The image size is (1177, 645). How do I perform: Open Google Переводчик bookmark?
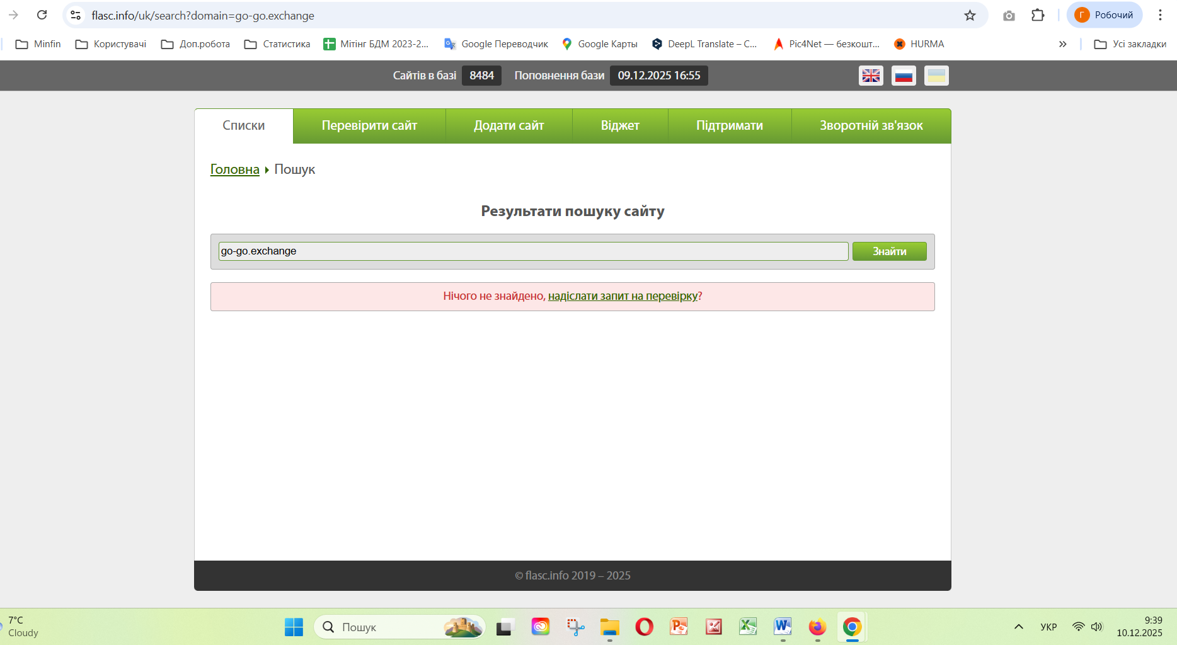coord(497,44)
